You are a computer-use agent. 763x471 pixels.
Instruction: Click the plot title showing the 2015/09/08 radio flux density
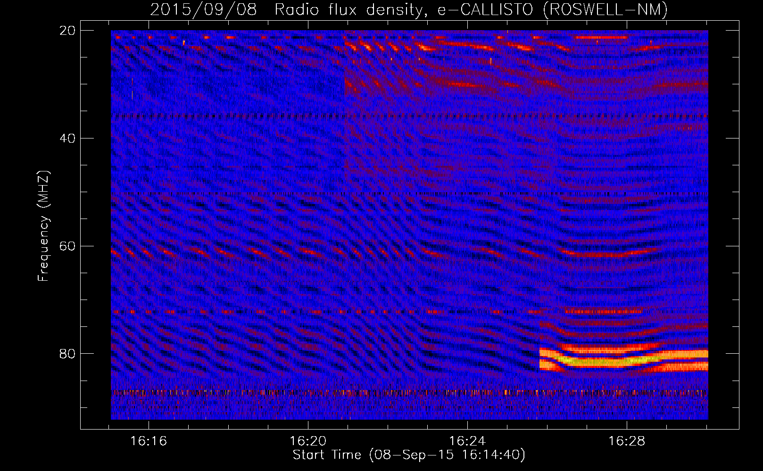(x=409, y=9)
